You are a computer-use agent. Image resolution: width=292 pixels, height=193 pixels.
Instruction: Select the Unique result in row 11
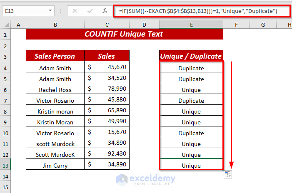(191, 143)
